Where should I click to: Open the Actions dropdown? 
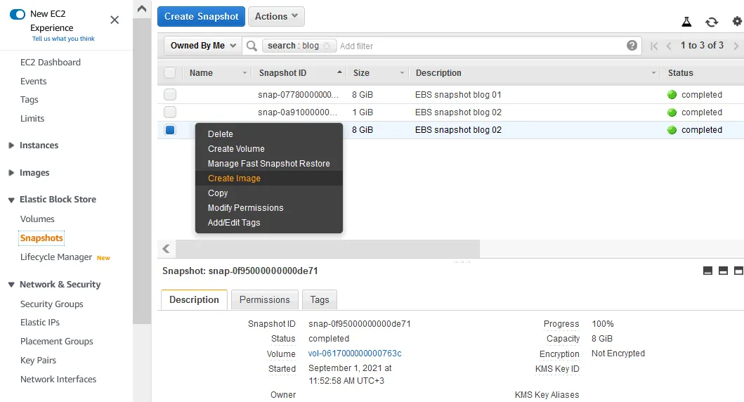[x=276, y=16]
